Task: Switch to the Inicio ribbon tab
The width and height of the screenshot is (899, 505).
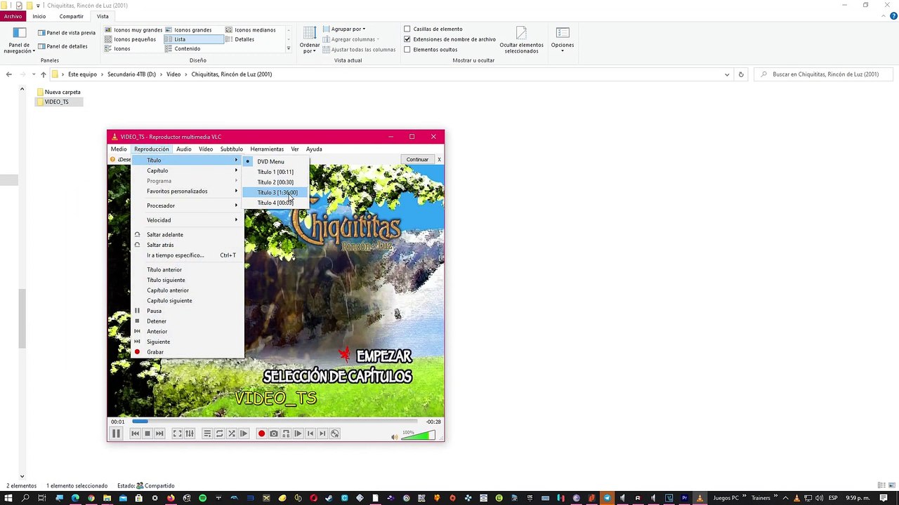Action: click(39, 16)
